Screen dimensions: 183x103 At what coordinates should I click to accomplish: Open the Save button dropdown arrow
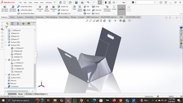click(79, 2)
